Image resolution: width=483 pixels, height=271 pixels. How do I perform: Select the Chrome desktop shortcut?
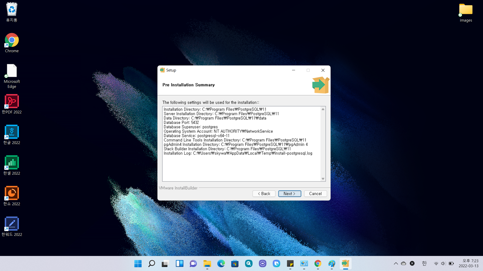click(12, 43)
